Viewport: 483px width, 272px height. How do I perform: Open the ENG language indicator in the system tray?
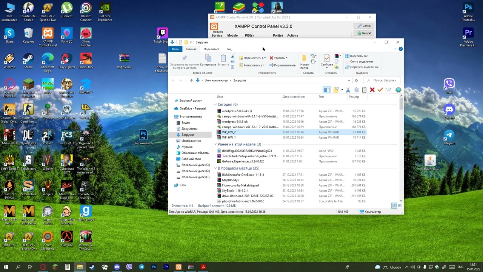(460, 267)
